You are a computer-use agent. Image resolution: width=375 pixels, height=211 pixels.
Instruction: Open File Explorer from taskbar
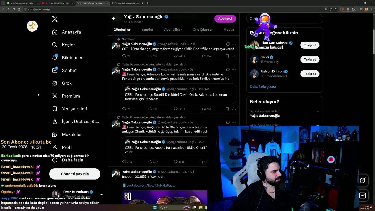pyautogui.click(x=201, y=207)
